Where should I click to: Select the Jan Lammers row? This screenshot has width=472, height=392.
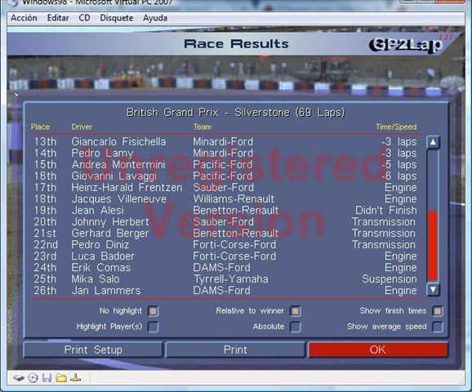coord(225,291)
